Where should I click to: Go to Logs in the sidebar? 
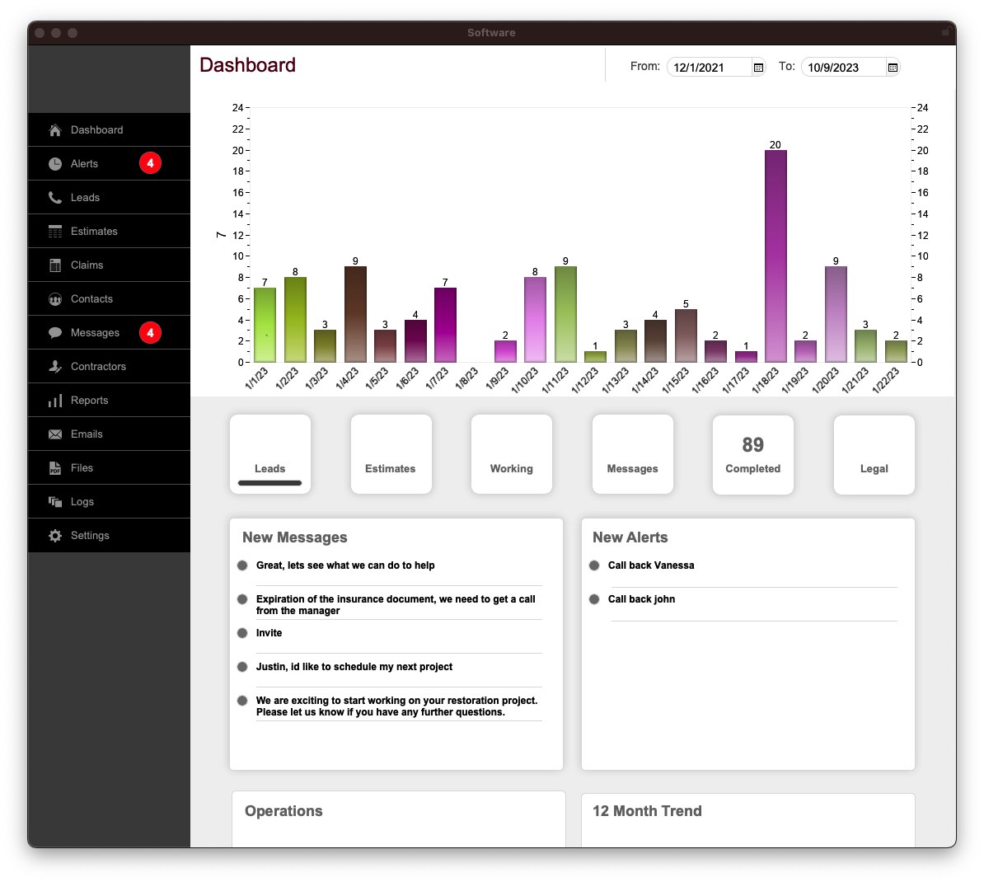tap(82, 502)
